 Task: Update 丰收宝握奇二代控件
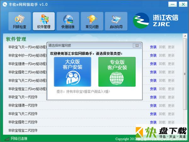tap(171, 122)
